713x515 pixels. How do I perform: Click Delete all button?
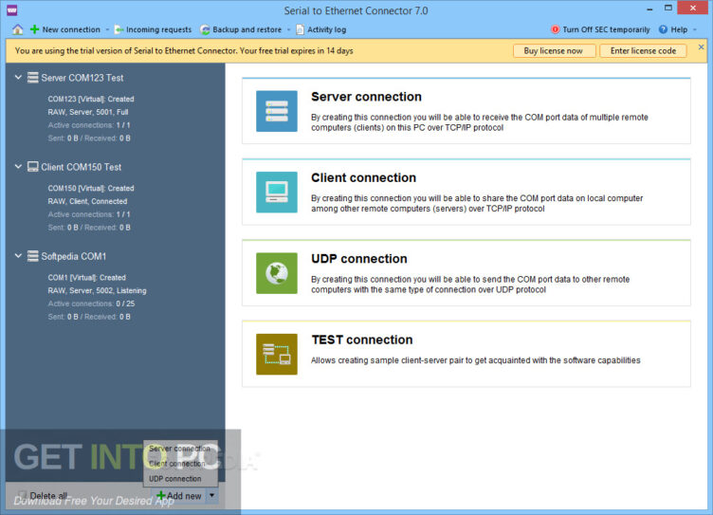(44, 495)
